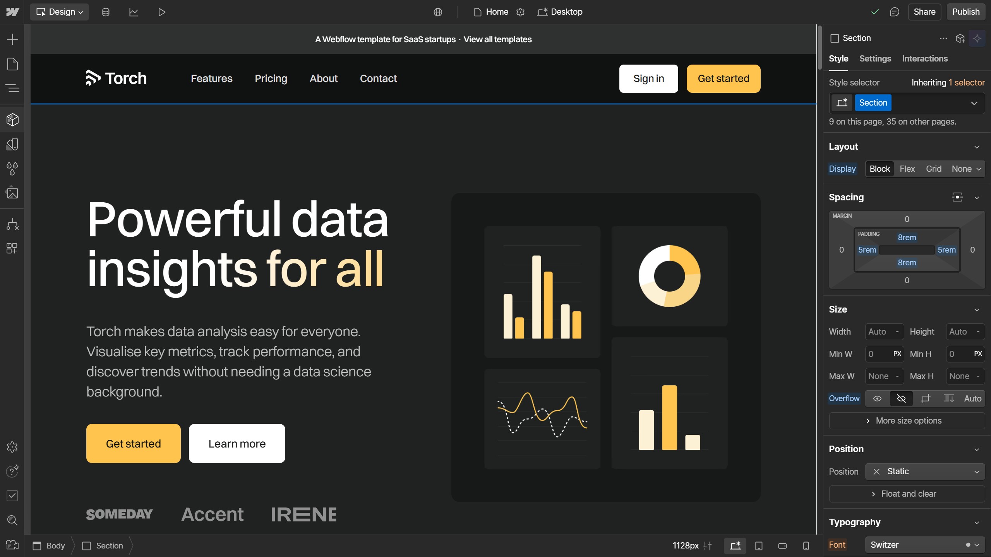
Task: Select Flex display option
Action: tap(907, 169)
